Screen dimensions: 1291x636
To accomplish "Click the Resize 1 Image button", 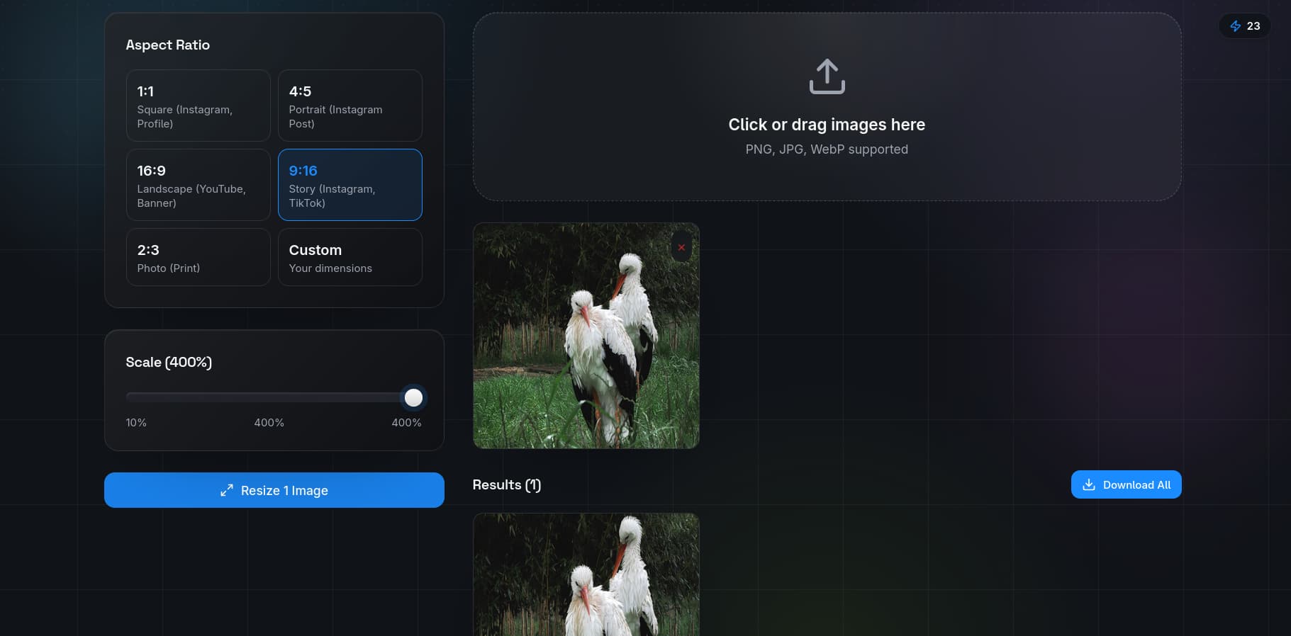I will (274, 490).
